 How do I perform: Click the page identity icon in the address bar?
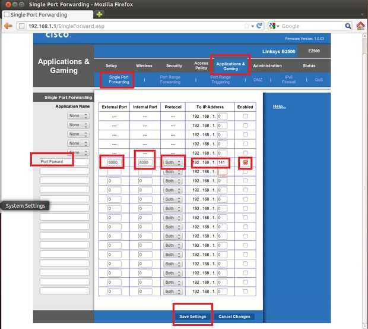(x=21, y=26)
